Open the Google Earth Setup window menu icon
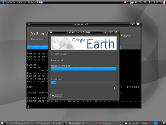 (x=51, y=32)
